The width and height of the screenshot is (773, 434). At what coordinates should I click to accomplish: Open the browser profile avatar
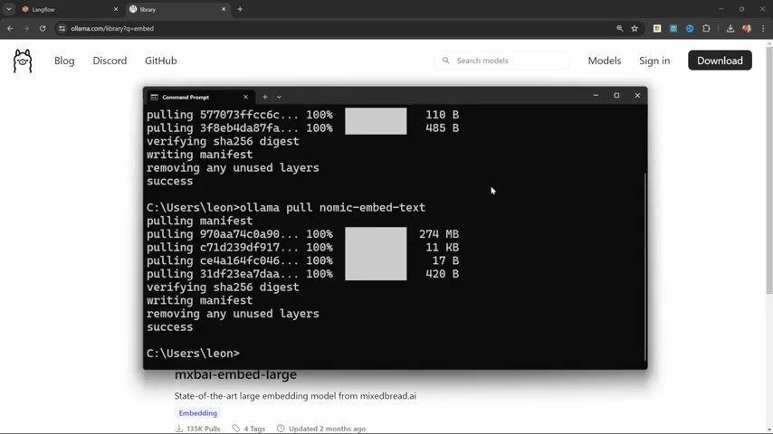[x=747, y=28]
